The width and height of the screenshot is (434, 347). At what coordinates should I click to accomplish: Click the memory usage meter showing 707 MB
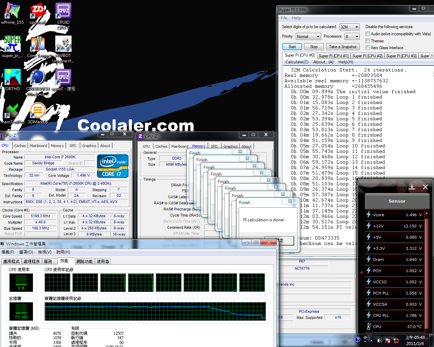coord(21,311)
